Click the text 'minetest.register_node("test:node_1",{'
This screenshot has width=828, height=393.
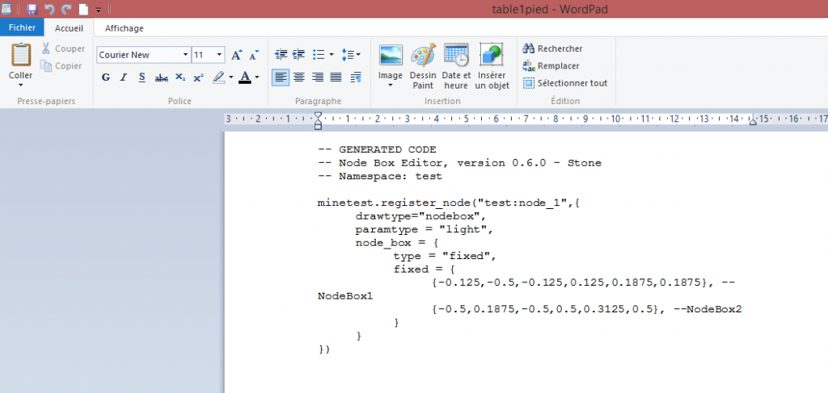click(x=449, y=203)
